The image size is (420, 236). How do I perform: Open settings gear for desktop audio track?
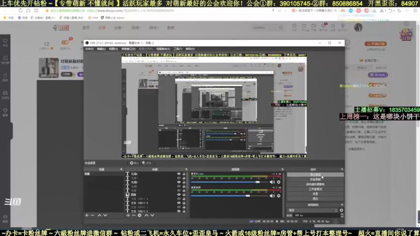[279, 196]
